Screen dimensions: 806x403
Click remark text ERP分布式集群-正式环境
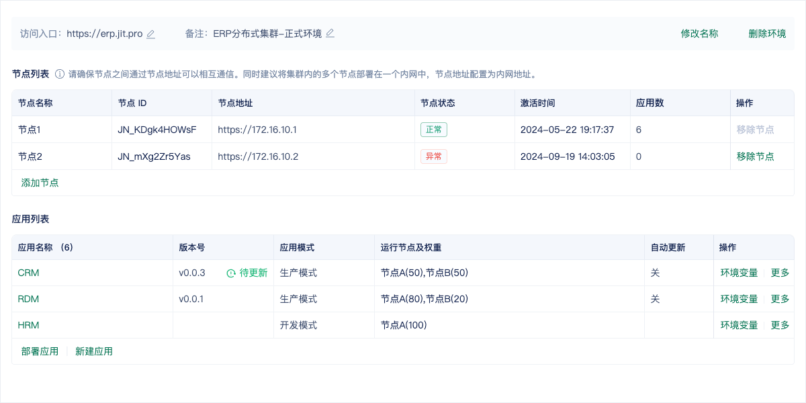tap(267, 34)
